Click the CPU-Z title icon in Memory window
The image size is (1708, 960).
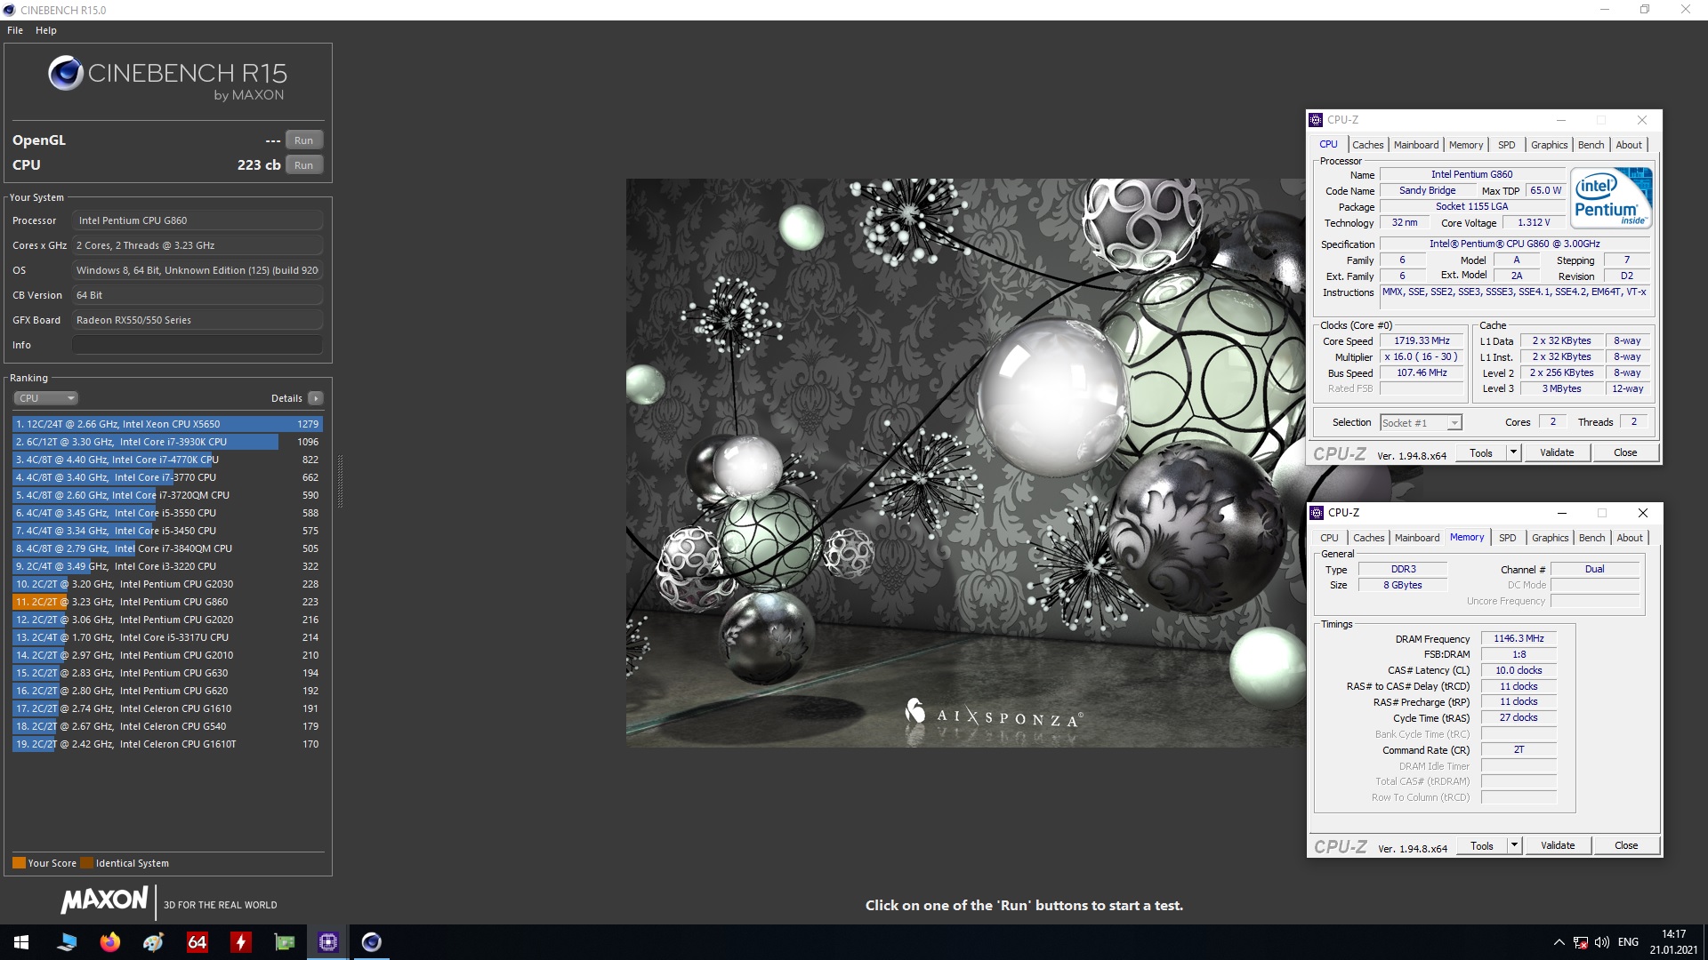click(x=1317, y=513)
